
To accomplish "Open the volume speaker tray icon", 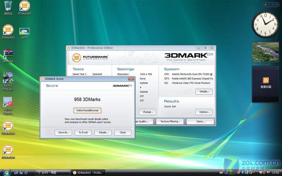I will pos(269,172).
